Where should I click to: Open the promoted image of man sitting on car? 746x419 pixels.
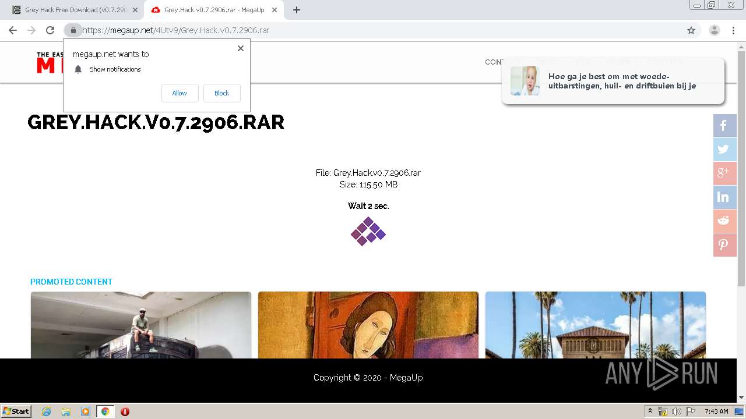click(x=141, y=325)
